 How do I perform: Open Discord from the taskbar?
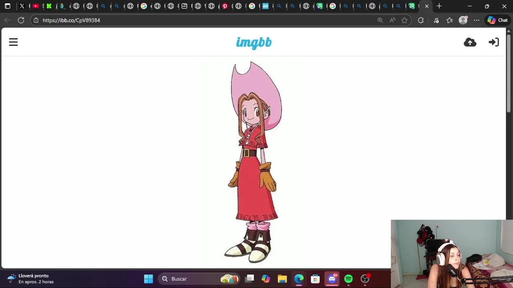tap(332, 279)
